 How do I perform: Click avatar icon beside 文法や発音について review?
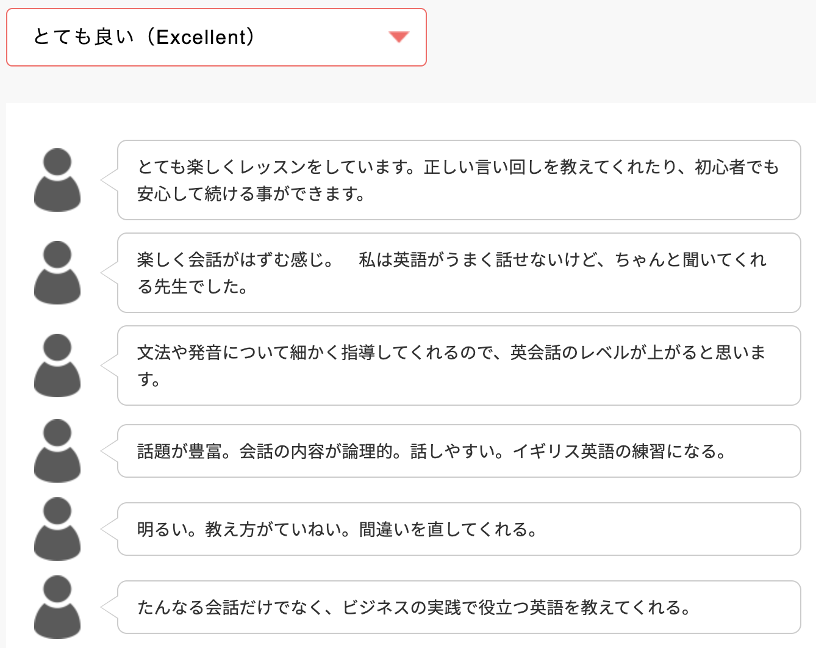(x=57, y=365)
